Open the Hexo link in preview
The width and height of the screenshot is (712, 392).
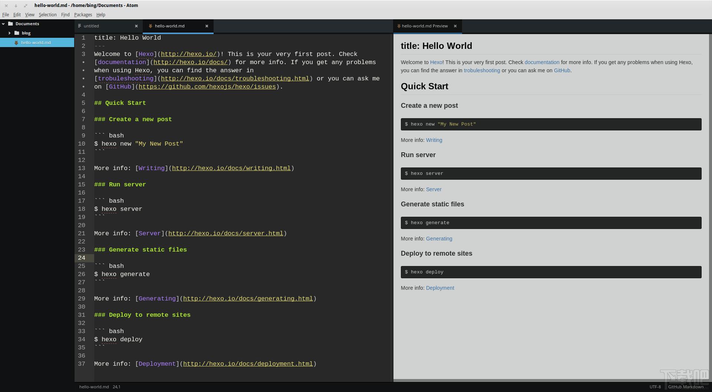pos(436,62)
